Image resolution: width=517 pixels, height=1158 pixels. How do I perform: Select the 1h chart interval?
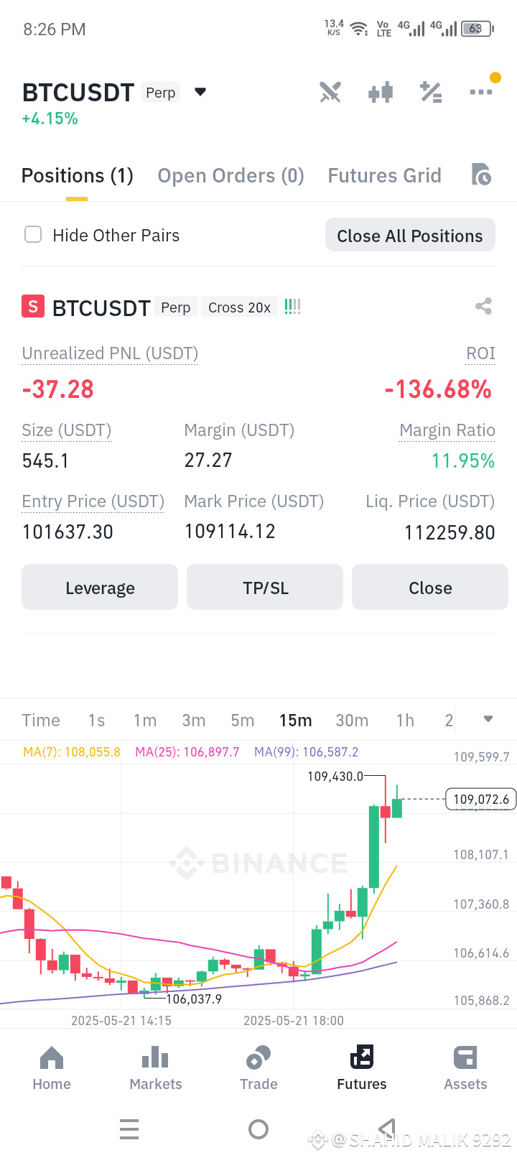(405, 721)
